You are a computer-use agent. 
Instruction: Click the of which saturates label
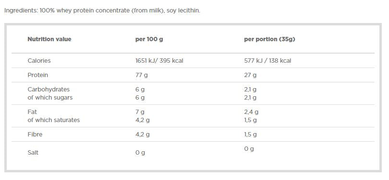[x=54, y=120]
